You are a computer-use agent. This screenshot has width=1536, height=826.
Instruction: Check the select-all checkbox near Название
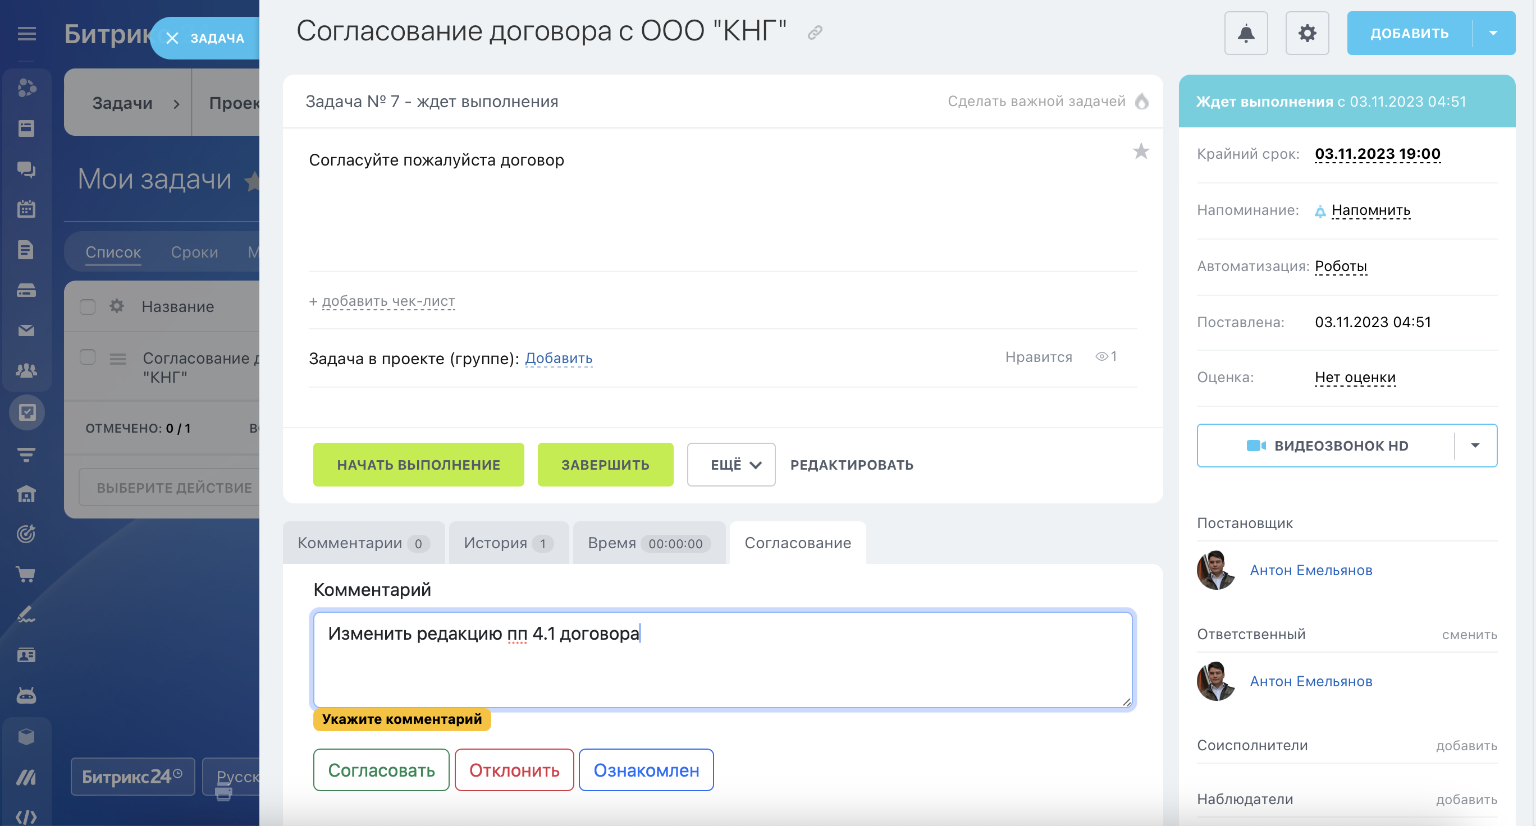[x=88, y=307]
